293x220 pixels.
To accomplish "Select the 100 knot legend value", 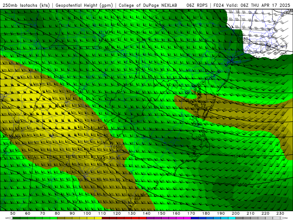I will pyautogui.click(x=87, y=213).
